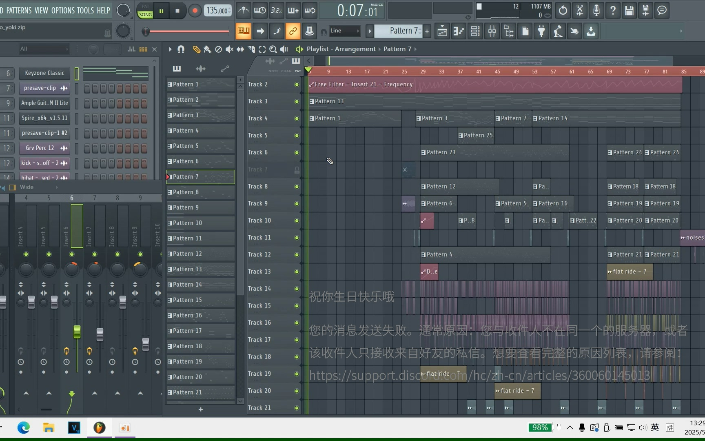Expand the All channel filter dropdown
The width and height of the screenshot is (705, 441).
tap(44, 49)
